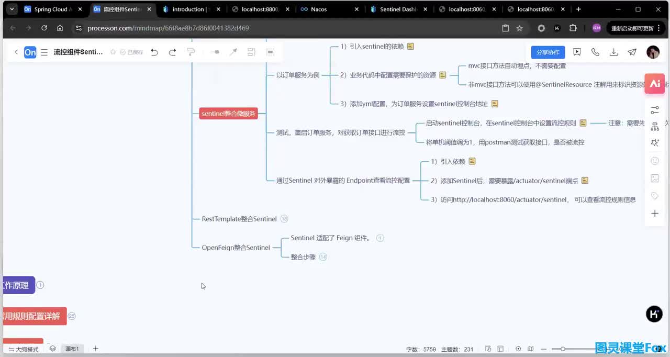
Task: Click the plus icon in right sidebar
Action: pos(655,213)
